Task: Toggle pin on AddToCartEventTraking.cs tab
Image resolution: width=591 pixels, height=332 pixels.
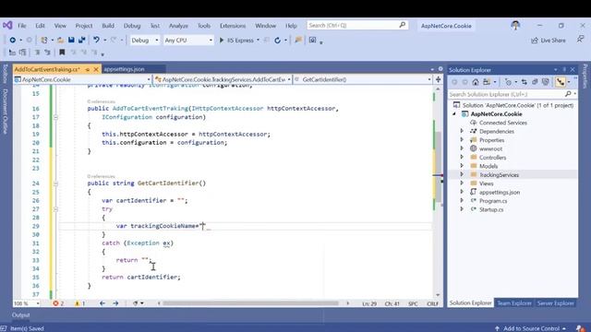Action: [x=88, y=70]
